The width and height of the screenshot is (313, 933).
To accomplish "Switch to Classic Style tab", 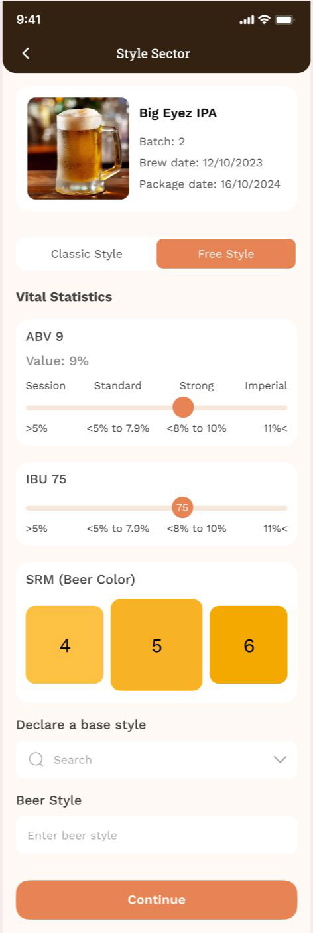I will pos(87,254).
